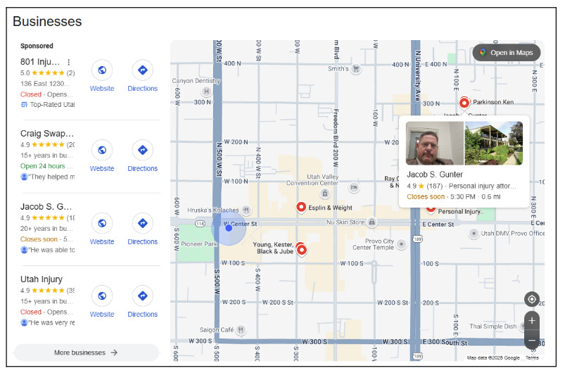The width and height of the screenshot is (565, 373).
Task: Open Craig Swapp business title
Action: 47,134
